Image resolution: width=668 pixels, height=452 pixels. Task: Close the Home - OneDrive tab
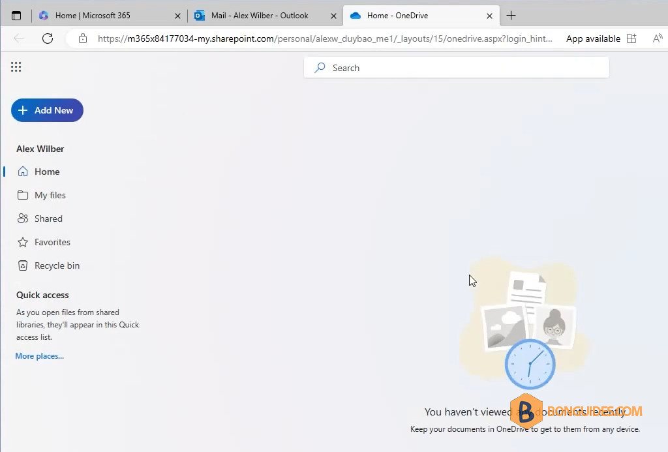click(x=489, y=16)
